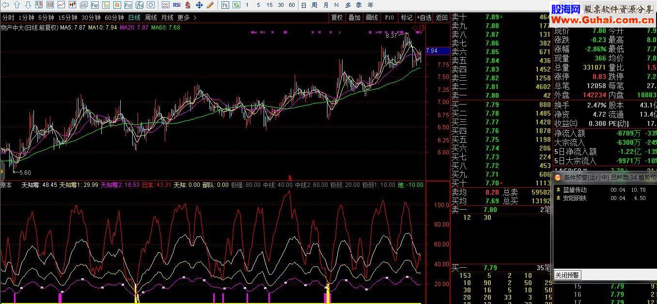Switch to the 5分钟 tab
The height and width of the screenshot is (304, 657).
[x=46, y=17]
